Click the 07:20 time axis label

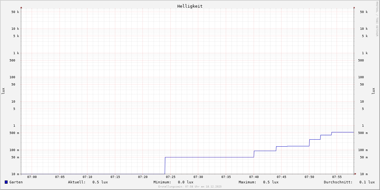pyautogui.click(x=143, y=177)
